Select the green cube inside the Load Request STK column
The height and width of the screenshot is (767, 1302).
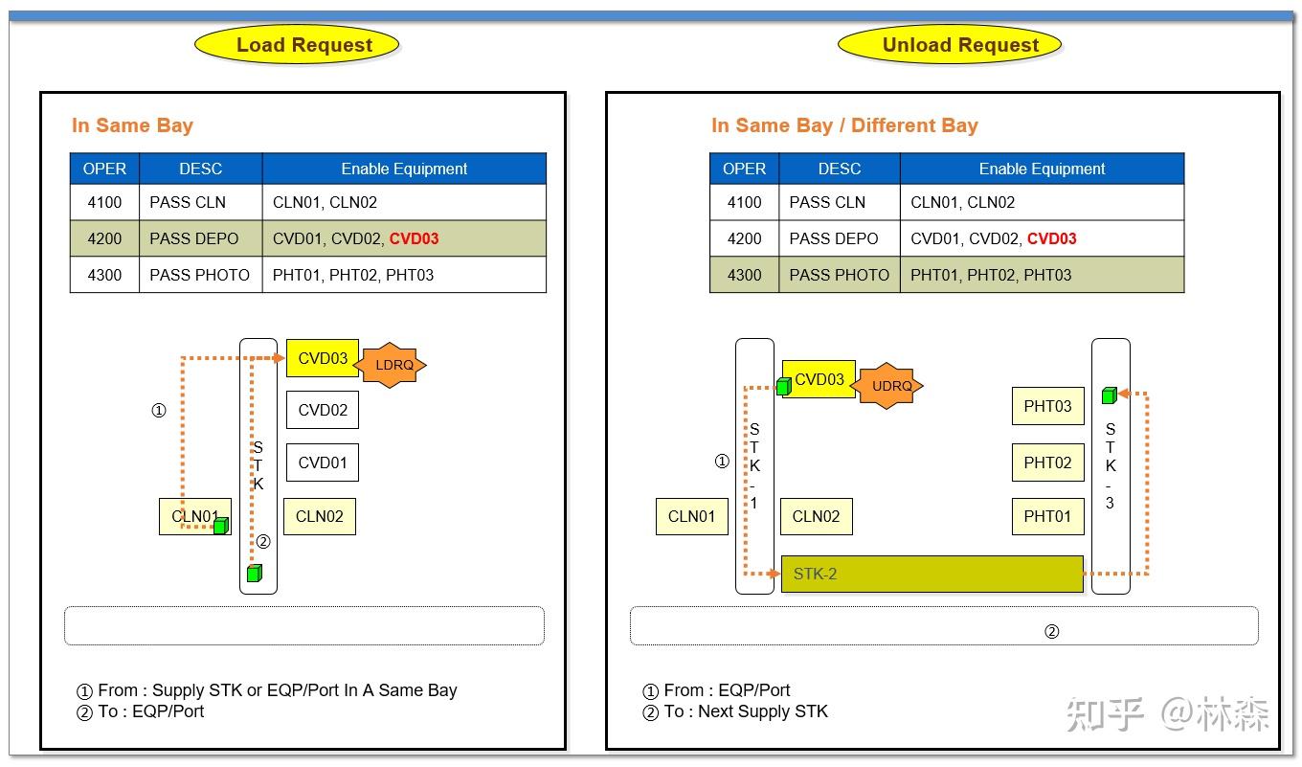[x=255, y=573]
